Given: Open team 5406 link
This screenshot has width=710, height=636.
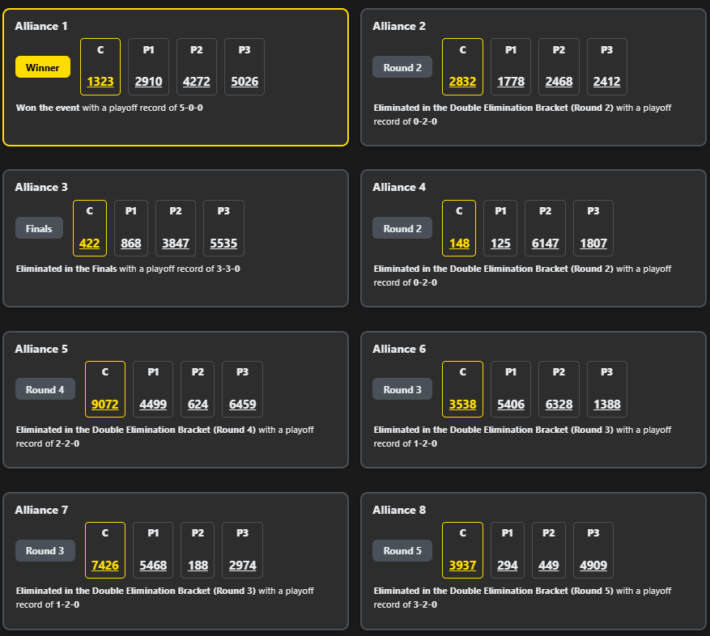Looking at the screenshot, I should [511, 405].
